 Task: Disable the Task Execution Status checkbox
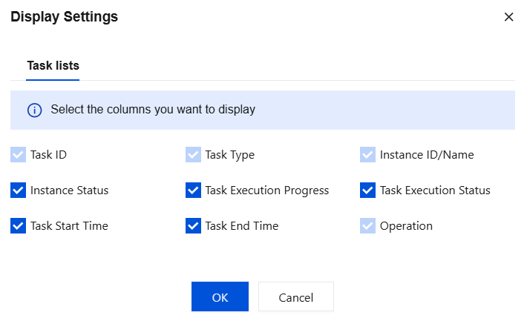click(367, 191)
